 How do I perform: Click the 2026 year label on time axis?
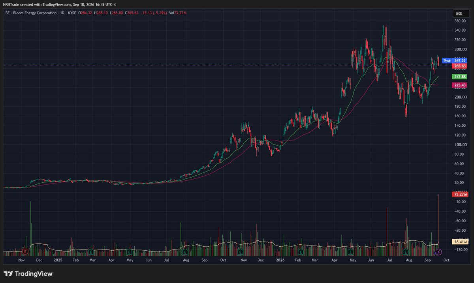(280, 260)
